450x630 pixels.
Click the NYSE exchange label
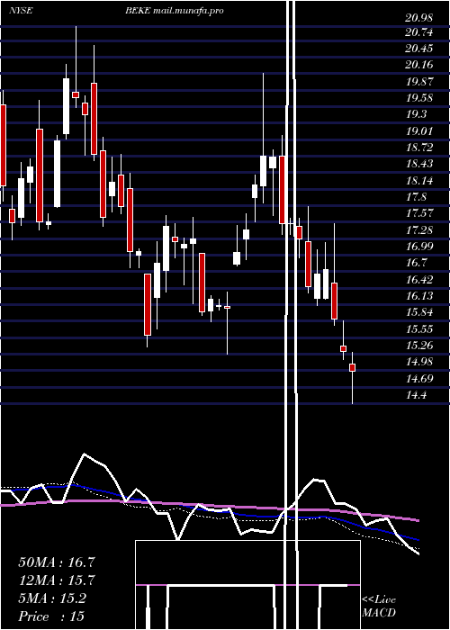pos(20,11)
